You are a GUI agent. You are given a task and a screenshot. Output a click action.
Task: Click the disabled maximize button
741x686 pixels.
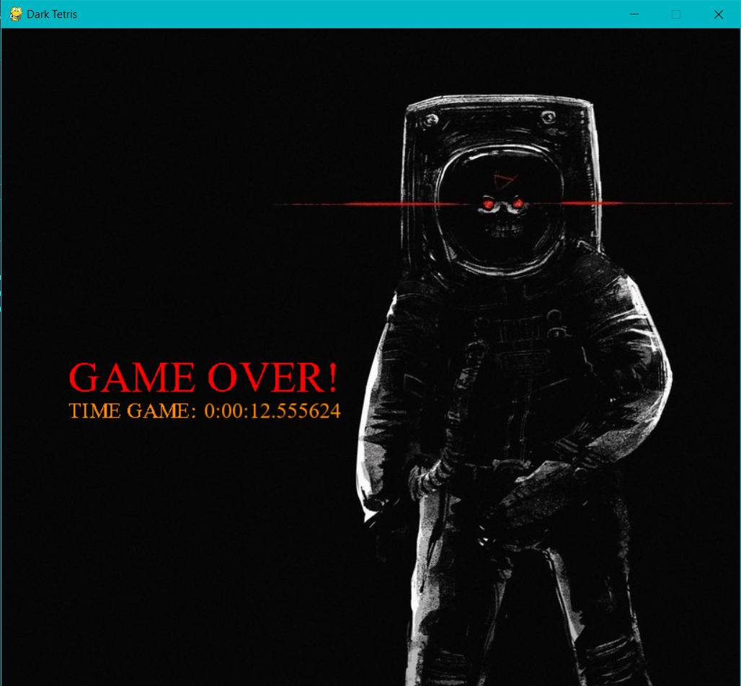tap(676, 14)
